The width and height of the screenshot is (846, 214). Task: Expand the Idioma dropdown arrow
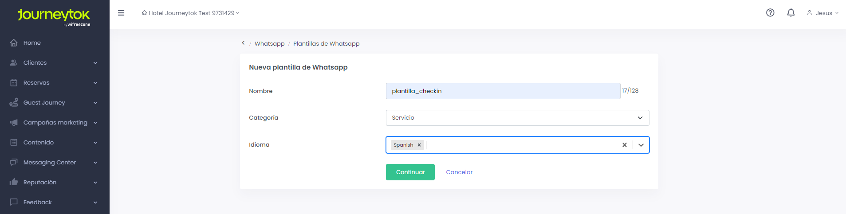coord(641,145)
